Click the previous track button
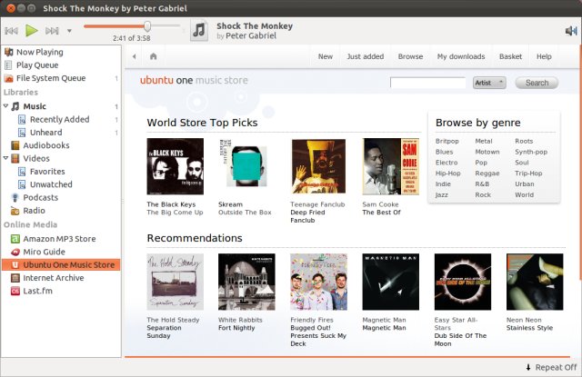 [x=11, y=31]
